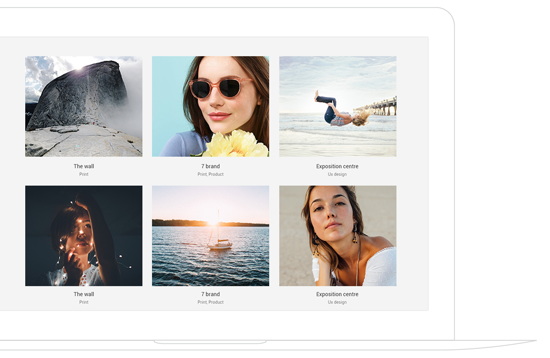The height and width of the screenshot is (358, 550).
Task: Click 'Print, Product' tag under sunglasses photo
Action: 211,174
